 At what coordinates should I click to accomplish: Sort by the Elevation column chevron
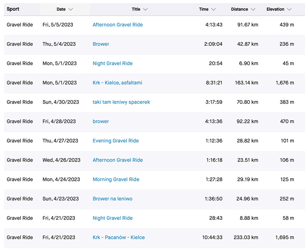pos(289,9)
